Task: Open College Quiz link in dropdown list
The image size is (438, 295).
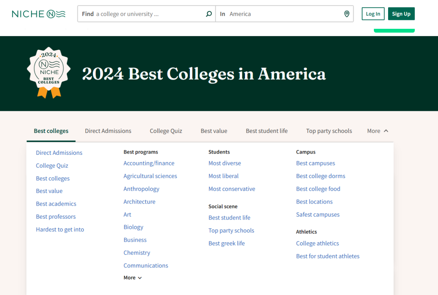Action: [x=52, y=165]
